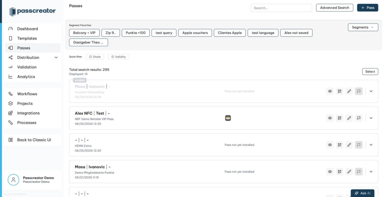The width and height of the screenshot is (384, 197).
Task: Apply the test language segment
Action: pyautogui.click(x=263, y=33)
